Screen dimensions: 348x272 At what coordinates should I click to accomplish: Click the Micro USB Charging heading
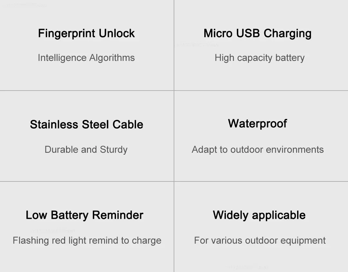257,34
